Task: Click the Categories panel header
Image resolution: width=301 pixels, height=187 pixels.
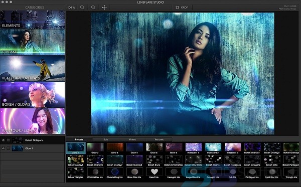Action: pos(35,8)
